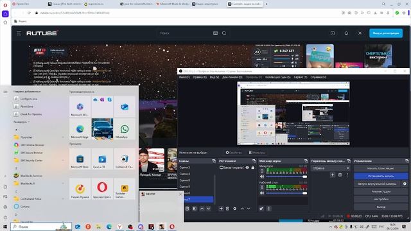Click the Запуск виртуальной камеры button
Screen dimensions: 411x231
click(x=377, y=184)
